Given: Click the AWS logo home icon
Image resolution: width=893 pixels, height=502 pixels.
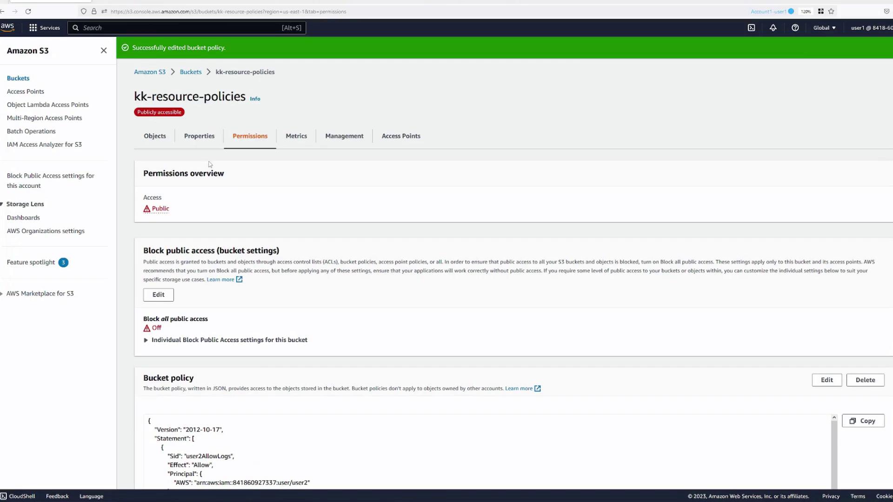Looking at the screenshot, I should coord(7,27).
